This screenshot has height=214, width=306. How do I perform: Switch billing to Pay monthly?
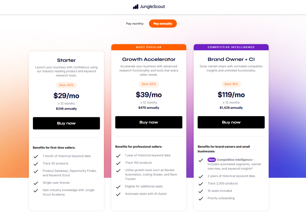[135, 24]
